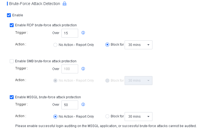Select No Action - Report Only for RDP
The width and height of the screenshot is (200, 134).
[x=55, y=45]
